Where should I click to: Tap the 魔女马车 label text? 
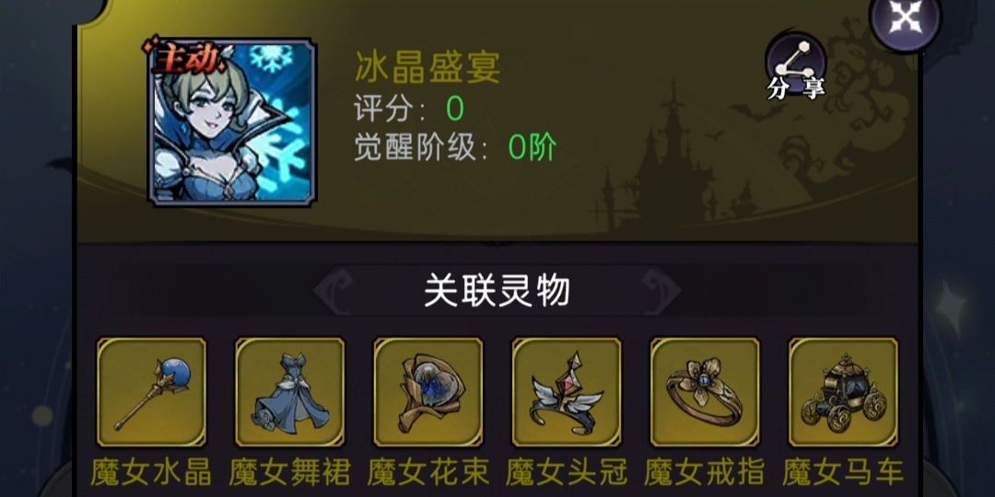pyautogui.click(x=843, y=472)
